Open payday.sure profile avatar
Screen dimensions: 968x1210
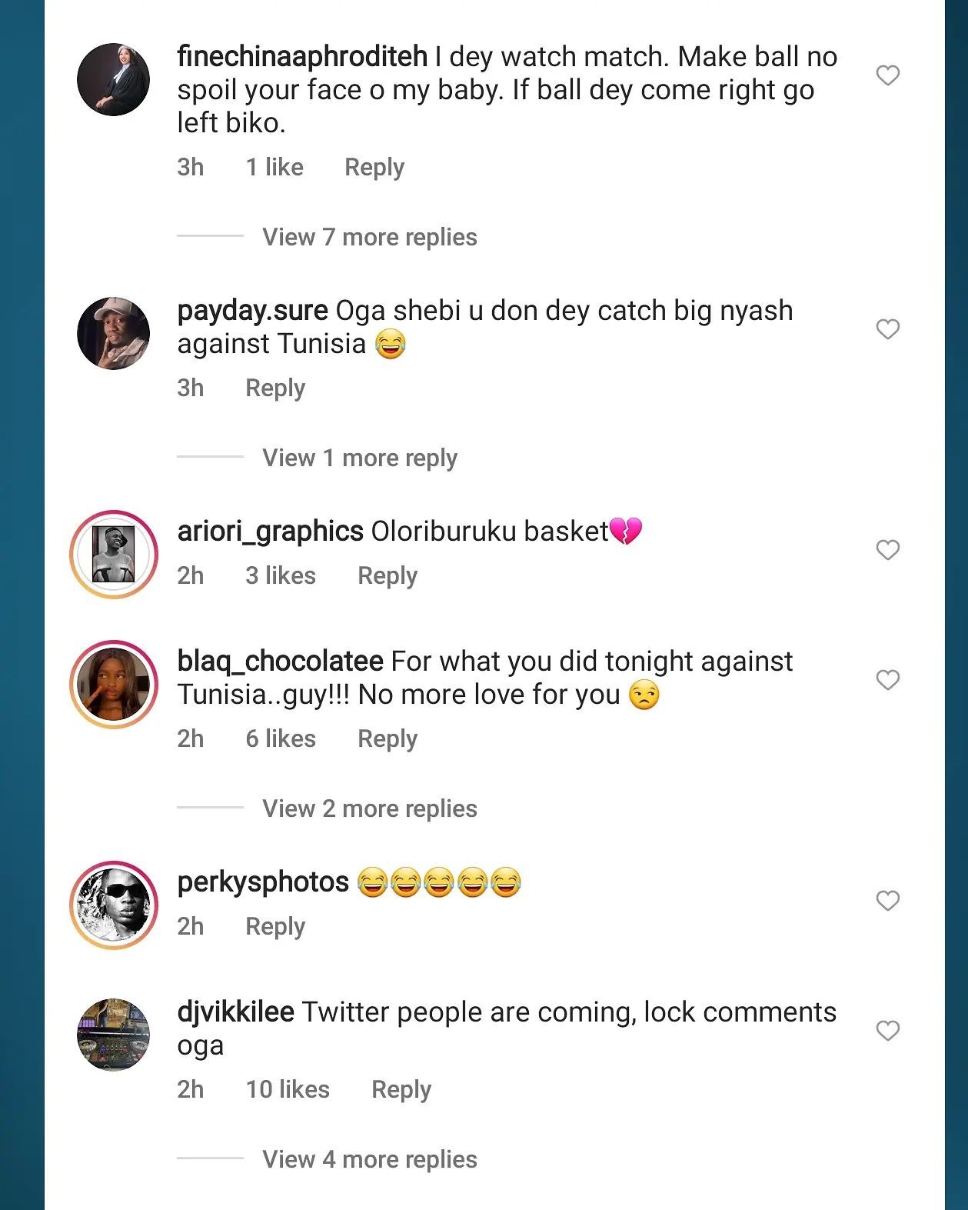click(114, 333)
